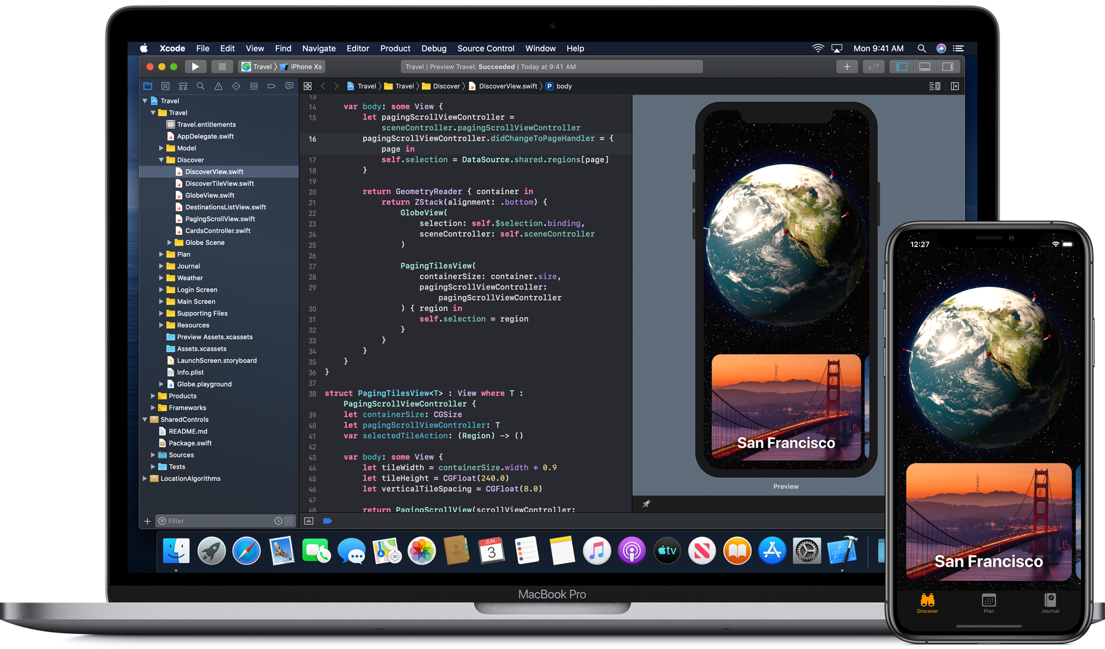
Task: Click the body symbol in jump bar
Action: pos(559,86)
